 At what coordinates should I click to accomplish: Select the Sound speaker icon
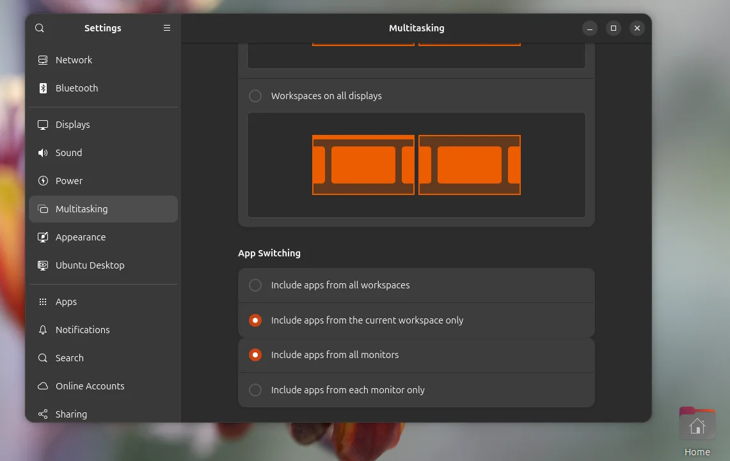point(42,152)
